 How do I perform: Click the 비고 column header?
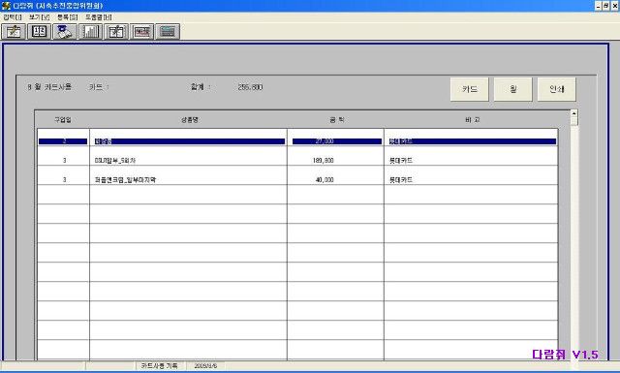click(472, 119)
